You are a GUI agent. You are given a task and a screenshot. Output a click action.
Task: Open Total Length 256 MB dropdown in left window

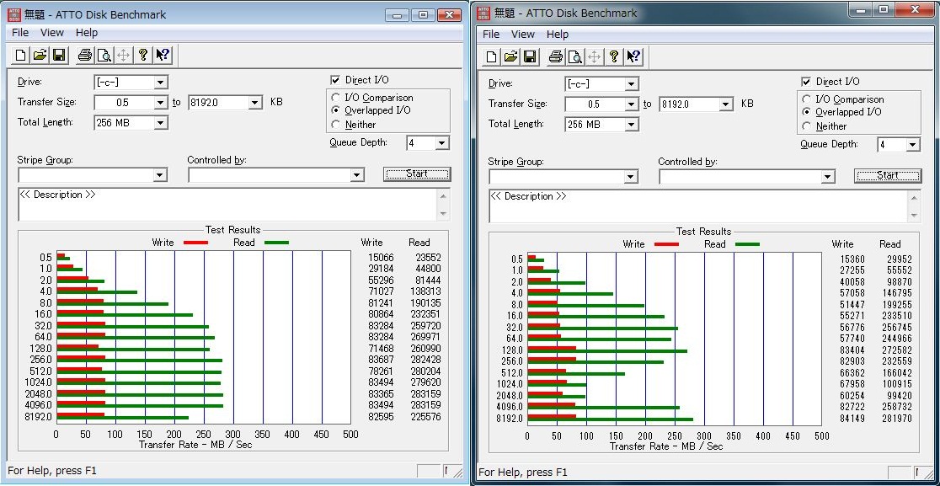[161, 123]
